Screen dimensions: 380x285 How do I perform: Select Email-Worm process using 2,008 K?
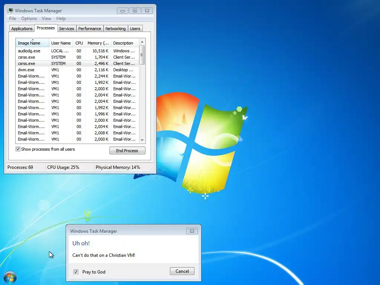click(78, 133)
